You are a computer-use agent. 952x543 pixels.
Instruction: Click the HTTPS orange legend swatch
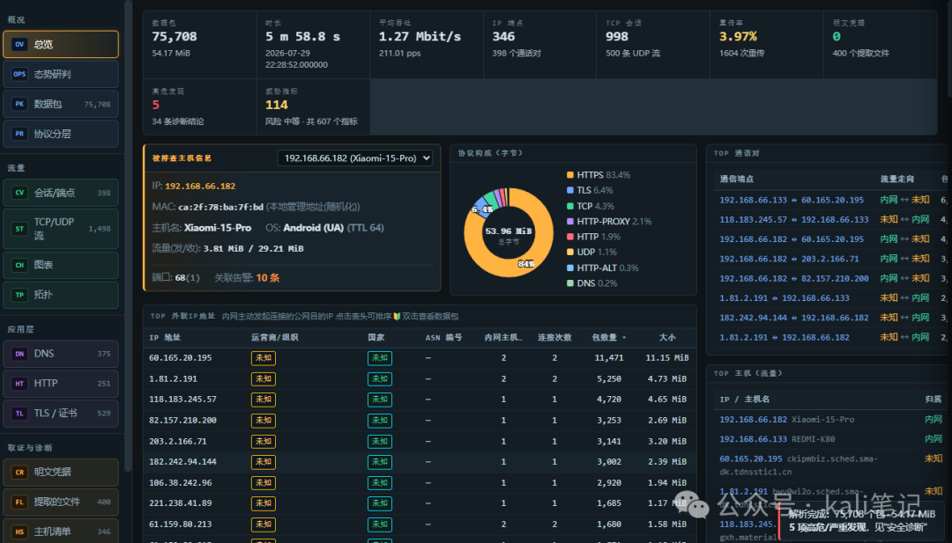(570, 175)
